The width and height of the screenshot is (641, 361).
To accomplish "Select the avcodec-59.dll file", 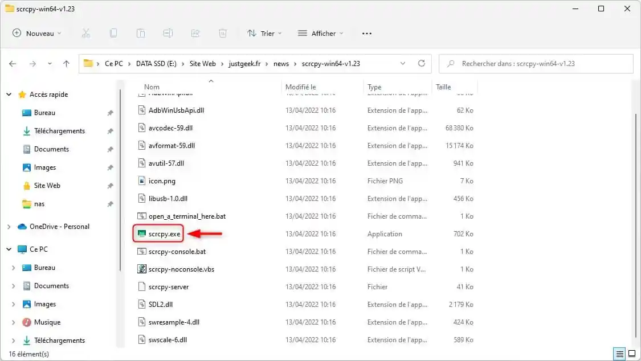I will (x=170, y=128).
